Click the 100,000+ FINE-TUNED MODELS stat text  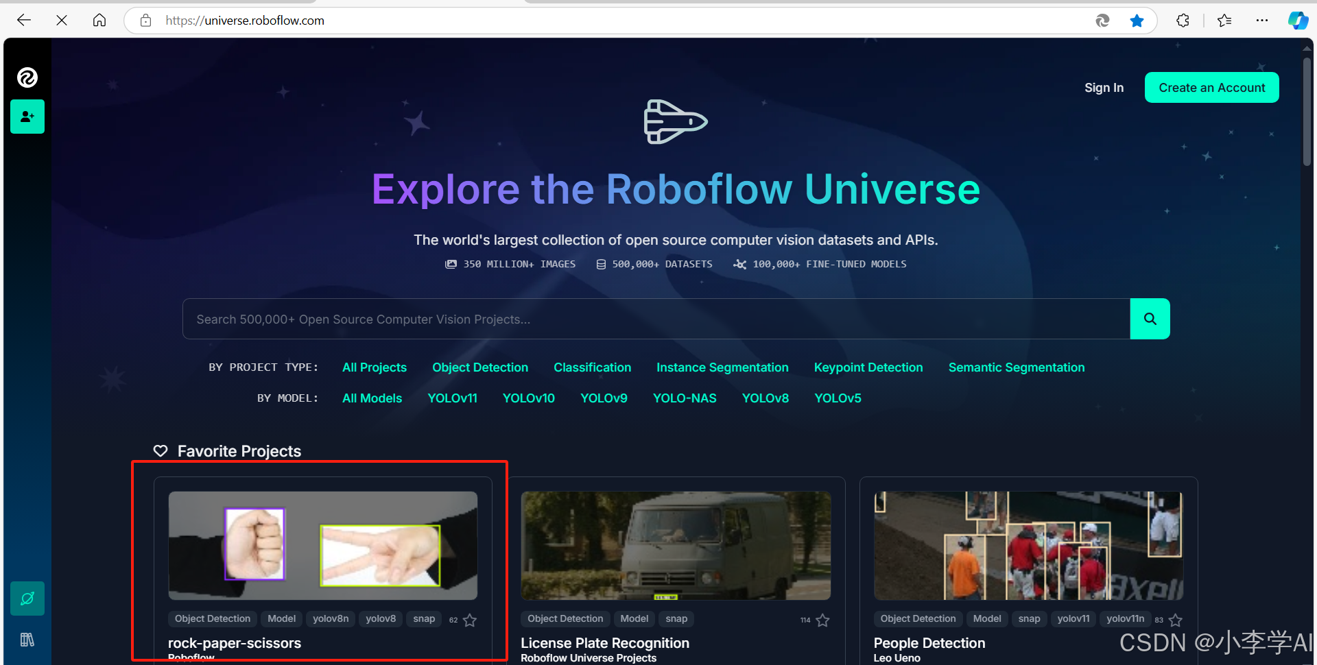pyautogui.click(x=829, y=264)
